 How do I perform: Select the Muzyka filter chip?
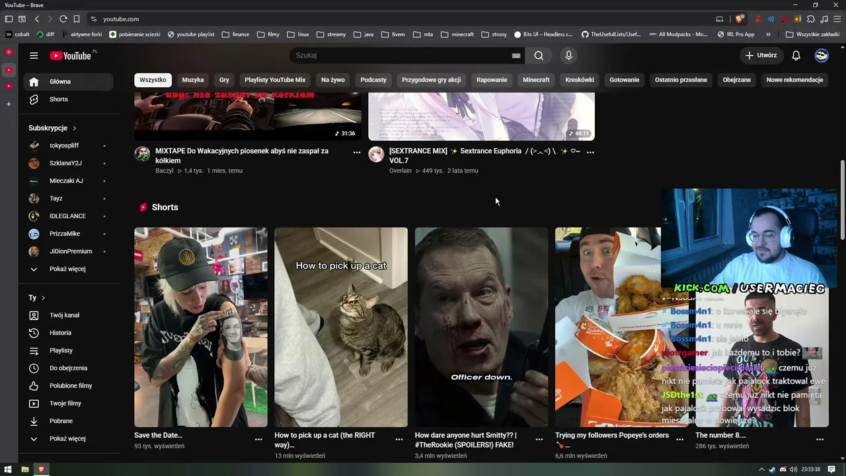[x=193, y=80]
